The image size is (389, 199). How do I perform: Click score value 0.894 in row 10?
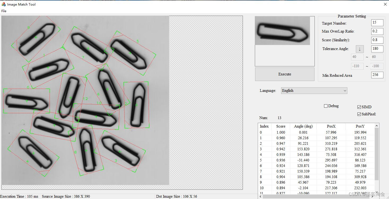tap(281, 188)
